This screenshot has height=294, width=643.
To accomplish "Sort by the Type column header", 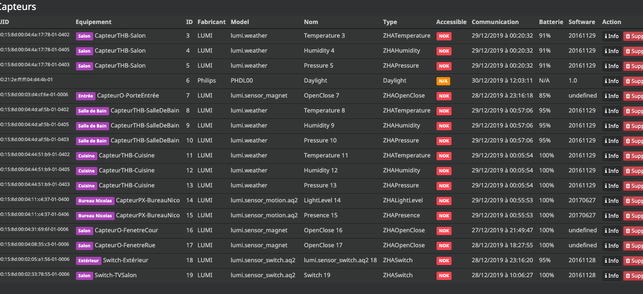I will point(390,22).
